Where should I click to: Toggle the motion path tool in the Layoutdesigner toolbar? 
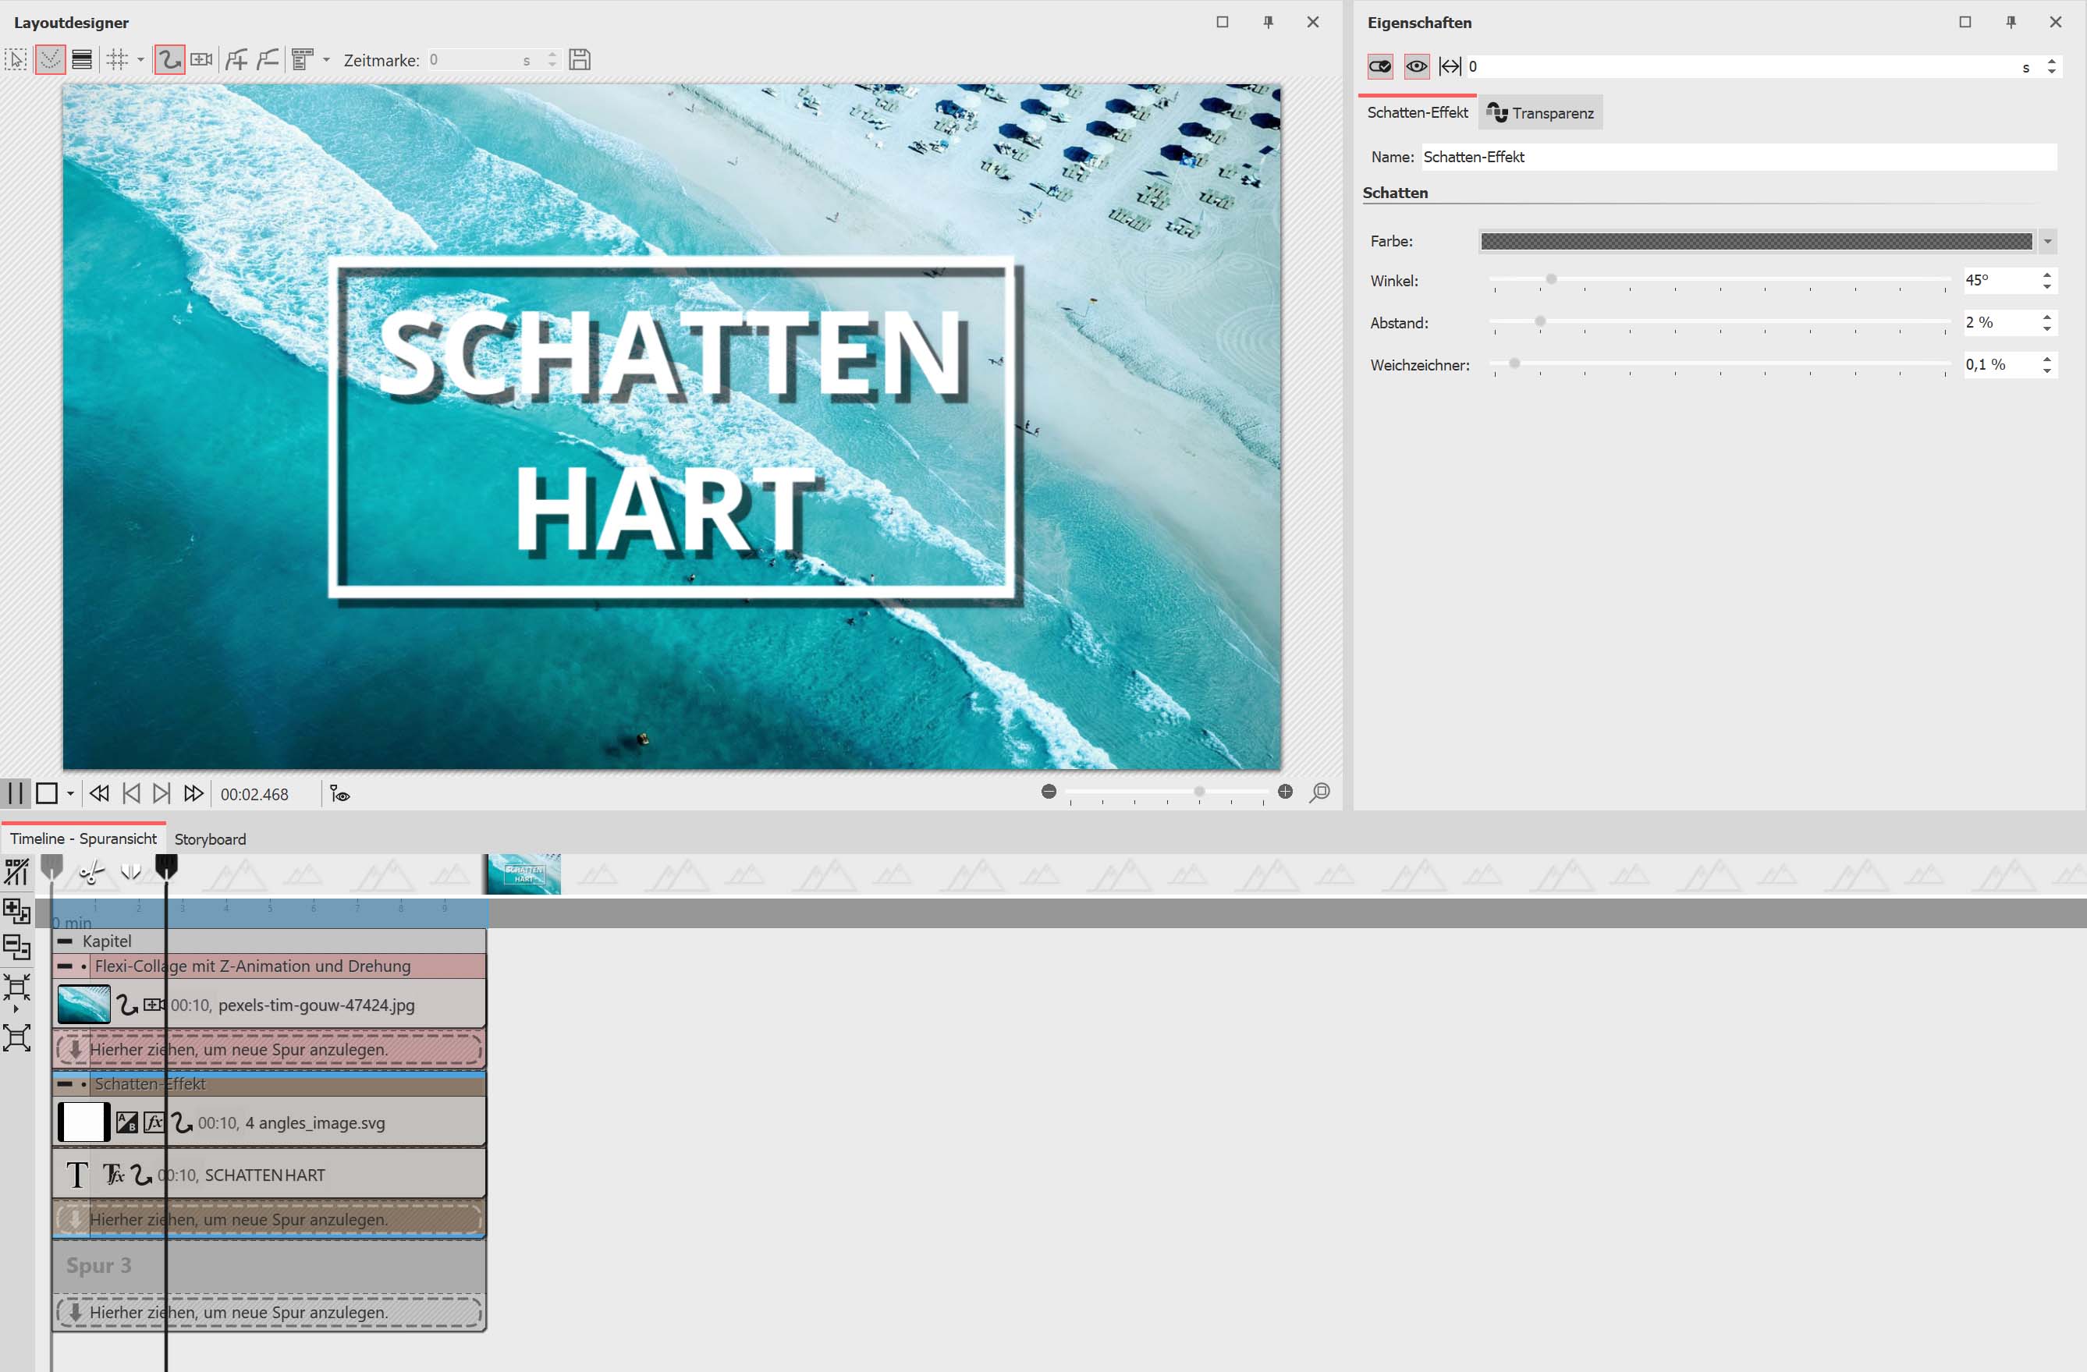tap(169, 59)
